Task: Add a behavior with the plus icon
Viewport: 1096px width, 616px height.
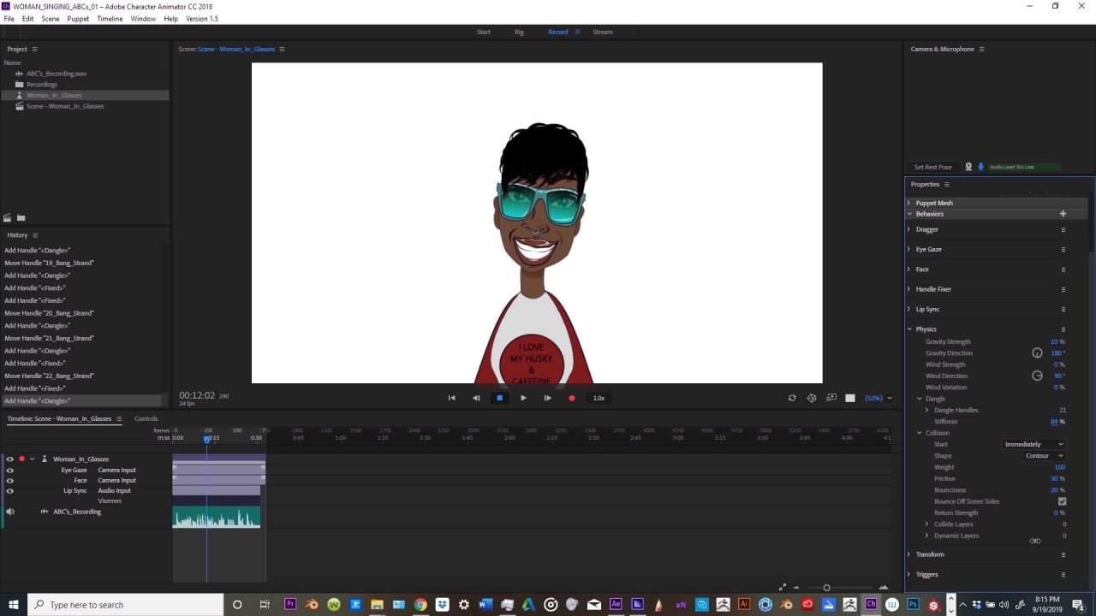Action: [x=1063, y=214]
